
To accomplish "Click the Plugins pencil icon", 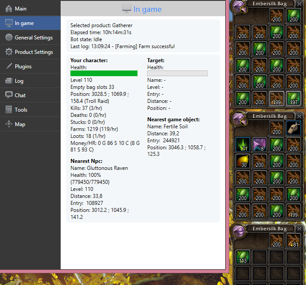I will click(9, 67).
